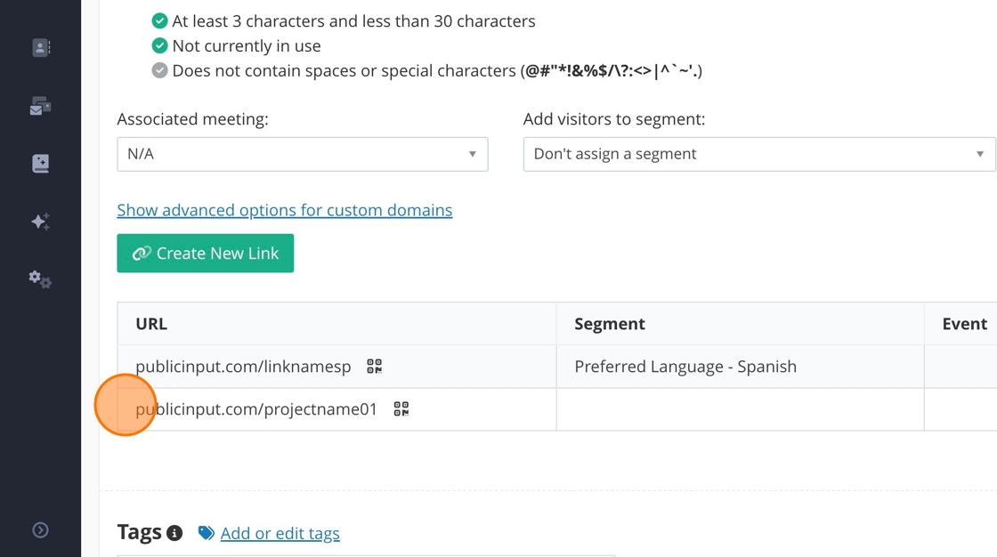The width and height of the screenshot is (997, 557).
Task: Click the sparkle book sidebar icon
Action: pyautogui.click(x=41, y=164)
